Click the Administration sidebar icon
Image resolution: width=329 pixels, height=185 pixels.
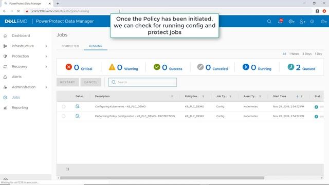tap(5, 87)
